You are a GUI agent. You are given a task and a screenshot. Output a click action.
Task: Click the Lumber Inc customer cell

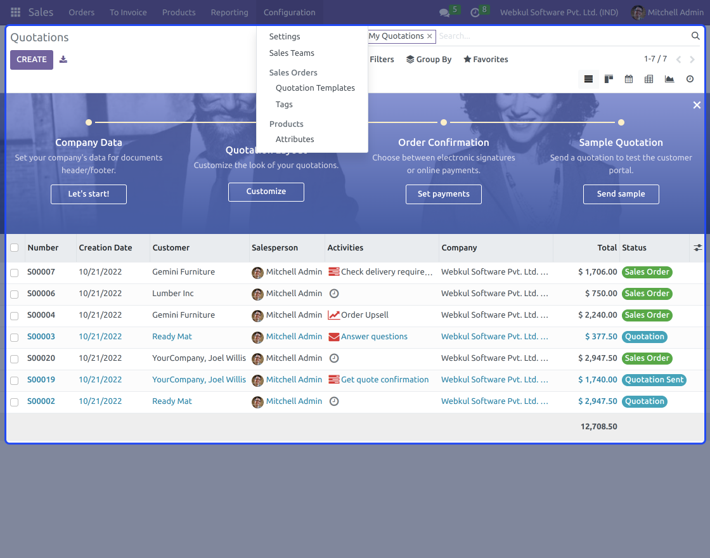[173, 294]
